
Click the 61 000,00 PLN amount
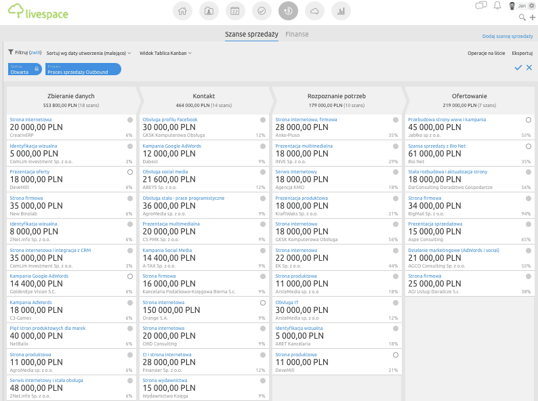[x=434, y=154]
